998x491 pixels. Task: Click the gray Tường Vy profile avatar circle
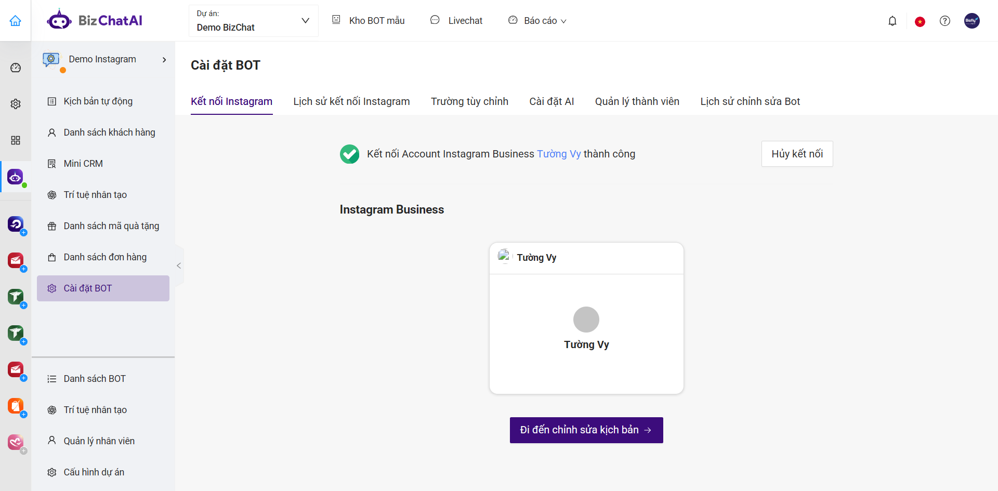586,320
